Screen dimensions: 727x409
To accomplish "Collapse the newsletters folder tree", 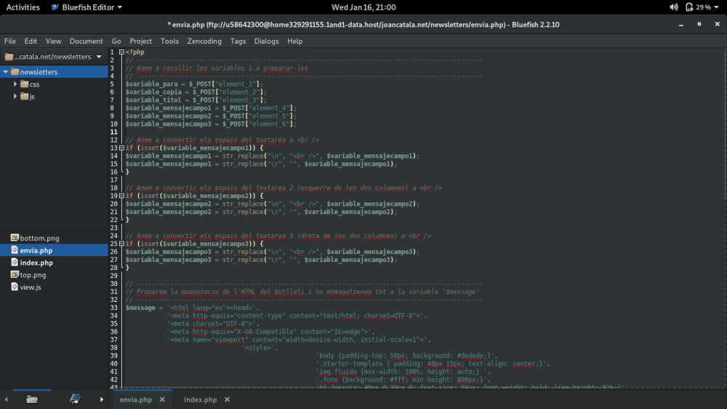I will (x=6, y=72).
